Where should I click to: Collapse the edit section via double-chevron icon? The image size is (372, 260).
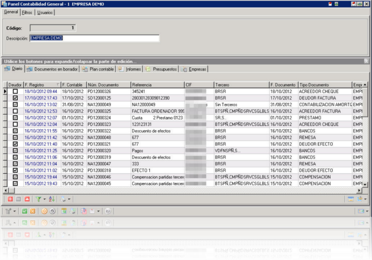point(366,61)
